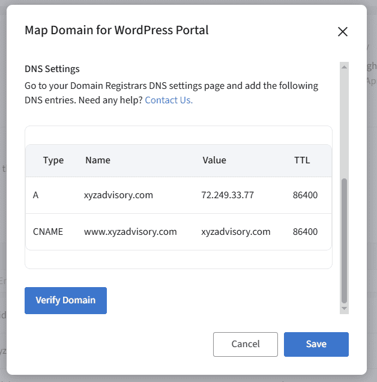
Task: Click the CNAME record type cell
Action: pyautogui.click(x=48, y=231)
